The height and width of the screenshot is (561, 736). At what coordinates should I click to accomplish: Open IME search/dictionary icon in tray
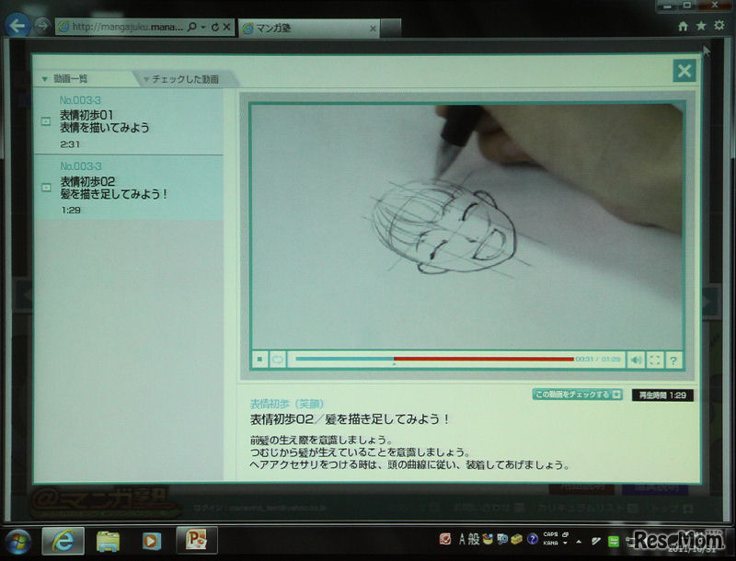pos(502,539)
